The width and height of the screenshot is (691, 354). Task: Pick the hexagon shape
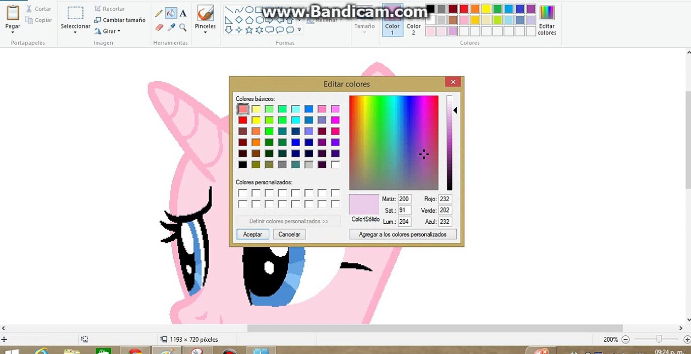pyautogui.click(x=259, y=20)
